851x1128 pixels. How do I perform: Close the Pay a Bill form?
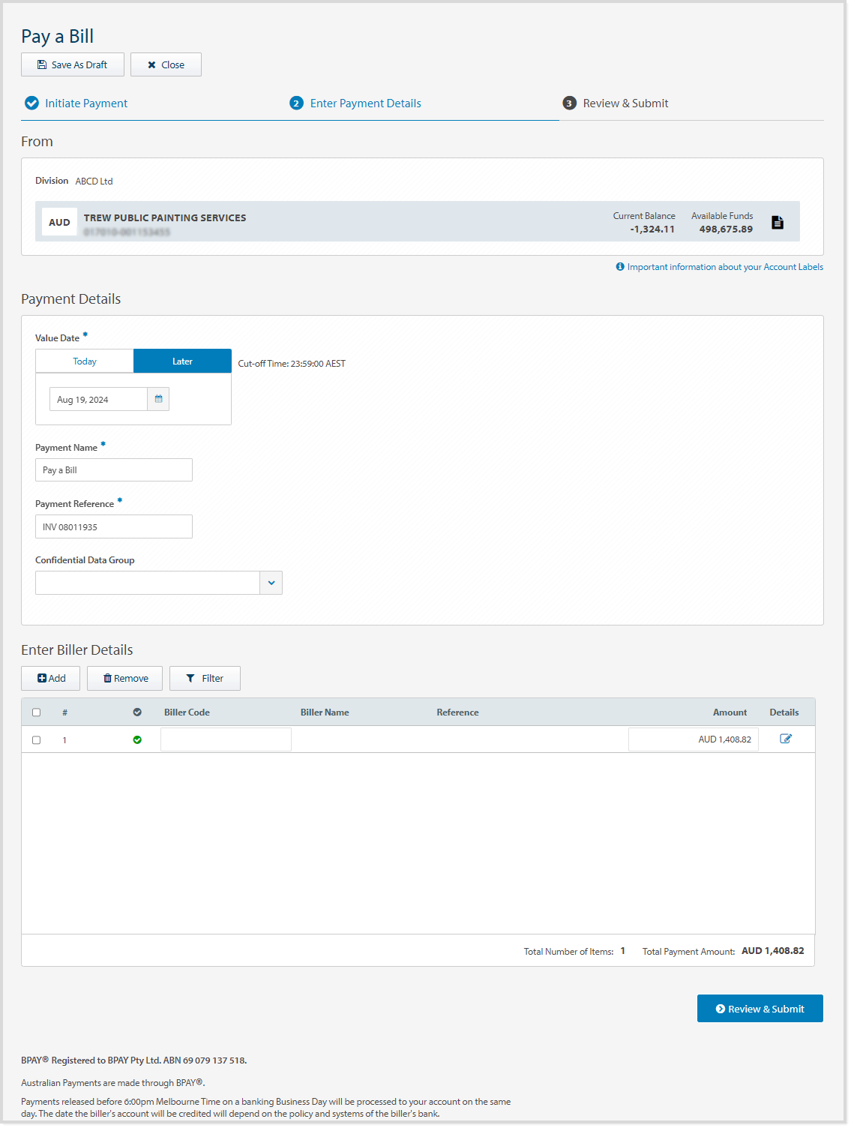tap(166, 64)
